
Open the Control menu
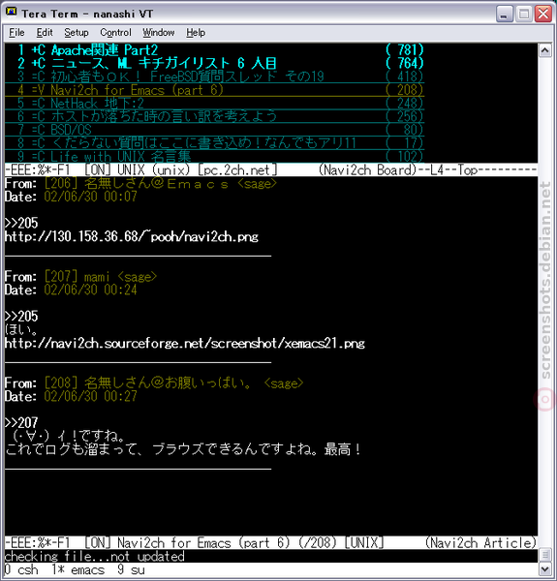click(115, 33)
